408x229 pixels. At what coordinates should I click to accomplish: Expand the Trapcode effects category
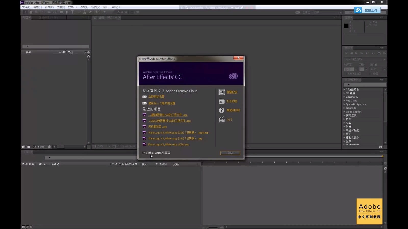coord(344,108)
